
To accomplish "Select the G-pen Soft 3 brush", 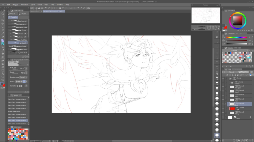I will [x=18, y=37].
